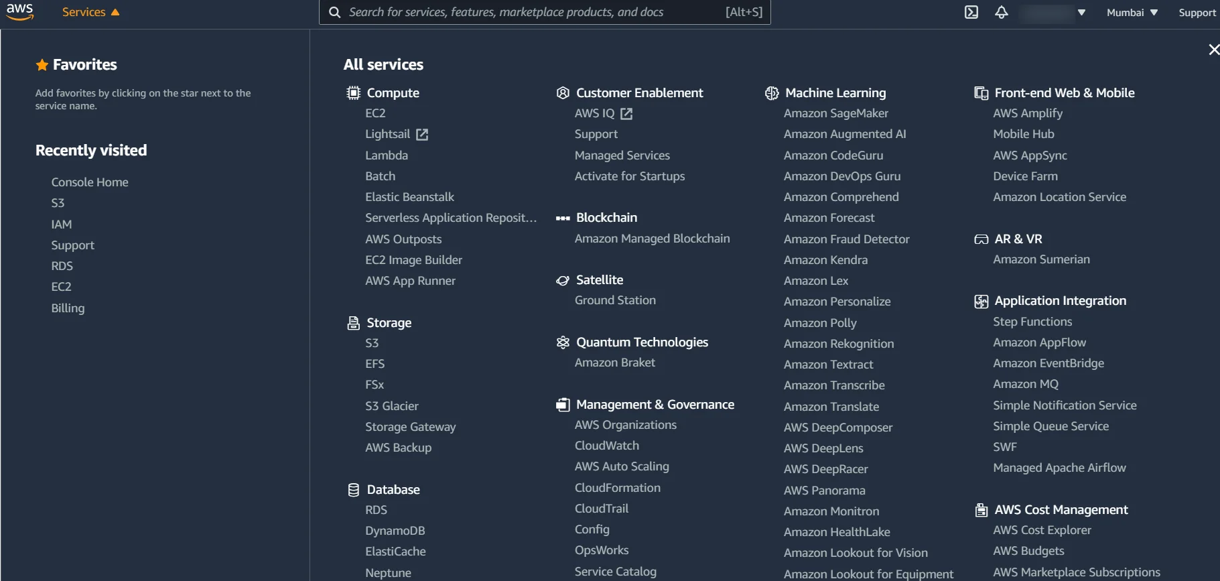The image size is (1220, 581).
Task: Open the Support menu in top bar
Action: tap(1197, 13)
